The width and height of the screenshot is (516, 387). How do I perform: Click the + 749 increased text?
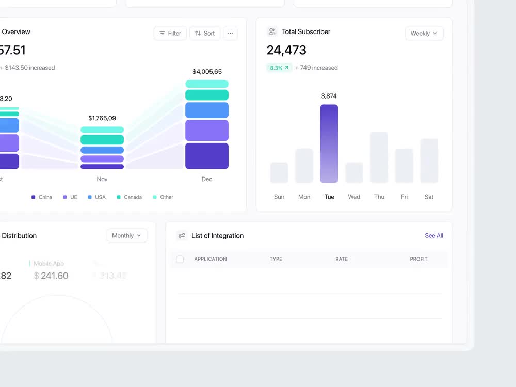pyautogui.click(x=316, y=68)
